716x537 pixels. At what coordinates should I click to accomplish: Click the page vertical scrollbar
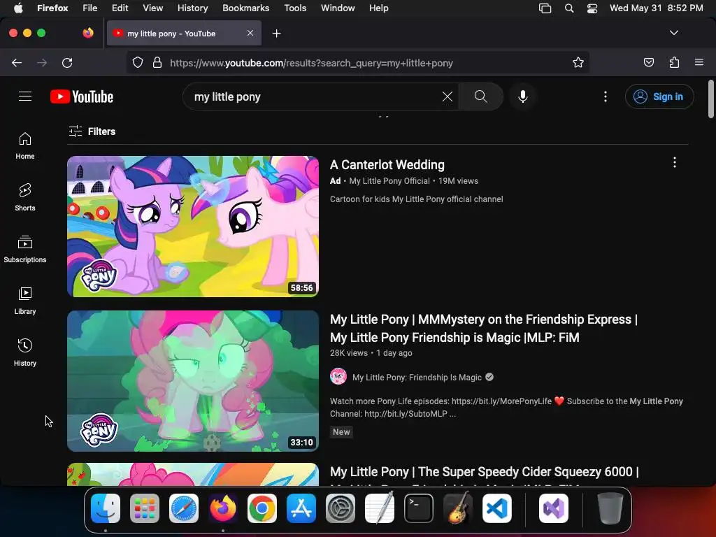[711, 99]
